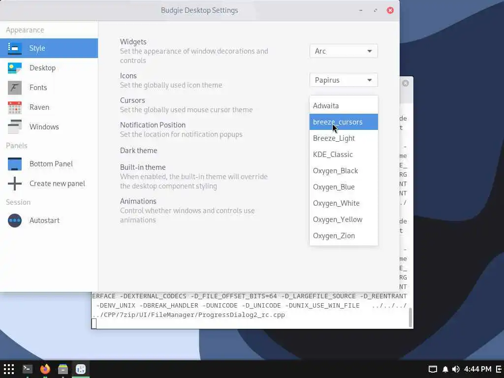Click the Fonts label in sidebar
The image size is (504, 378).
click(38, 88)
